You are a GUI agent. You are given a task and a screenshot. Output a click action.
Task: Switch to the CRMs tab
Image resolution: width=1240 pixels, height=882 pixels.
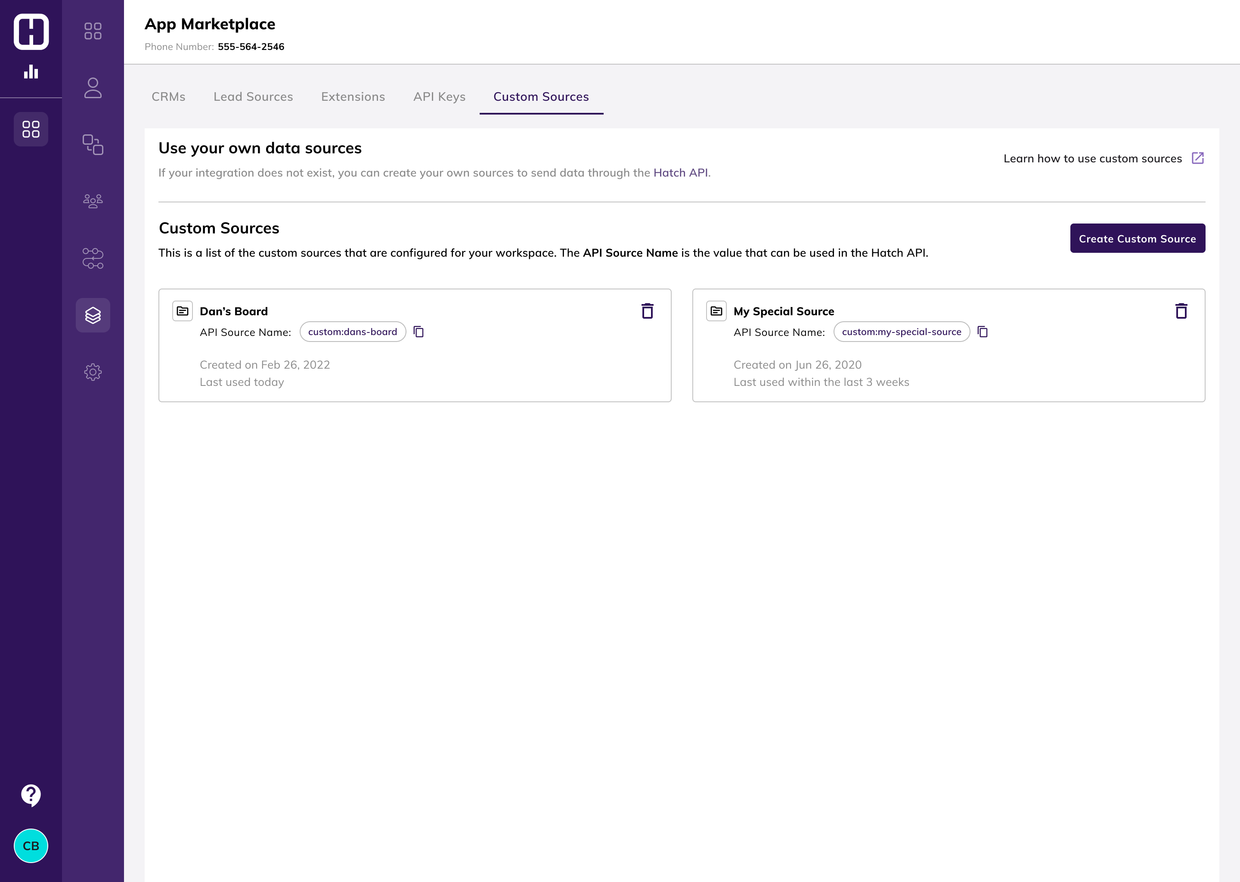click(x=168, y=96)
